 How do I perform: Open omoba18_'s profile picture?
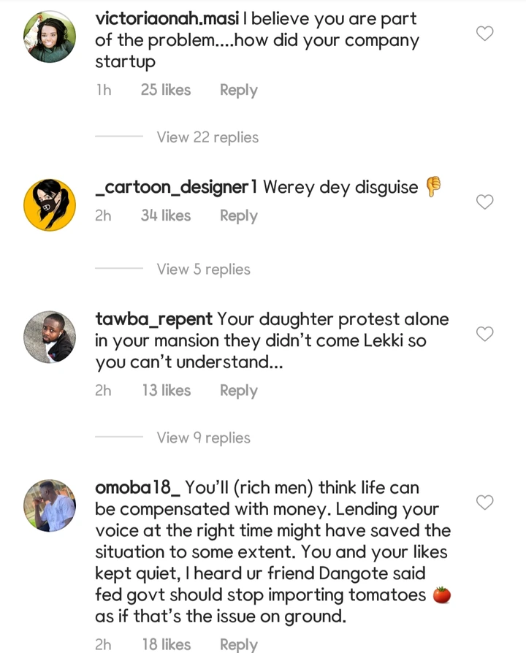coord(50,505)
